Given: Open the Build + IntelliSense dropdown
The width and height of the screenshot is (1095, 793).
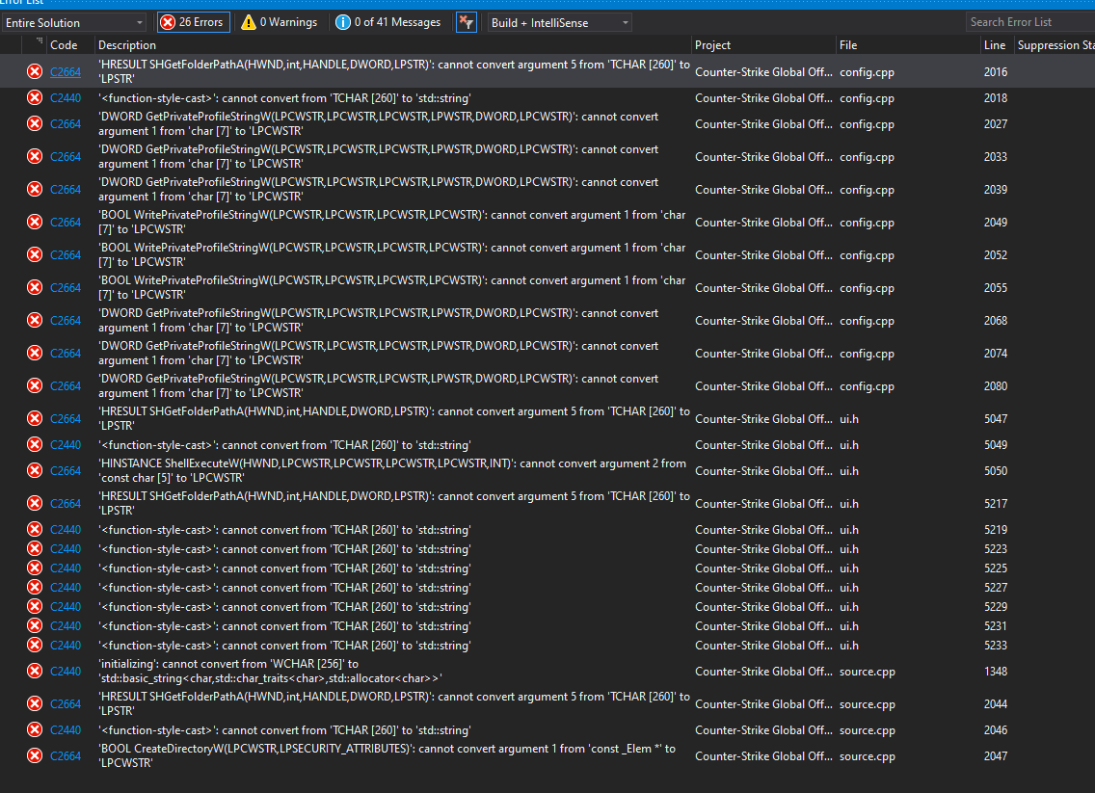Looking at the screenshot, I should pyautogui.click(x=559, y=22).
